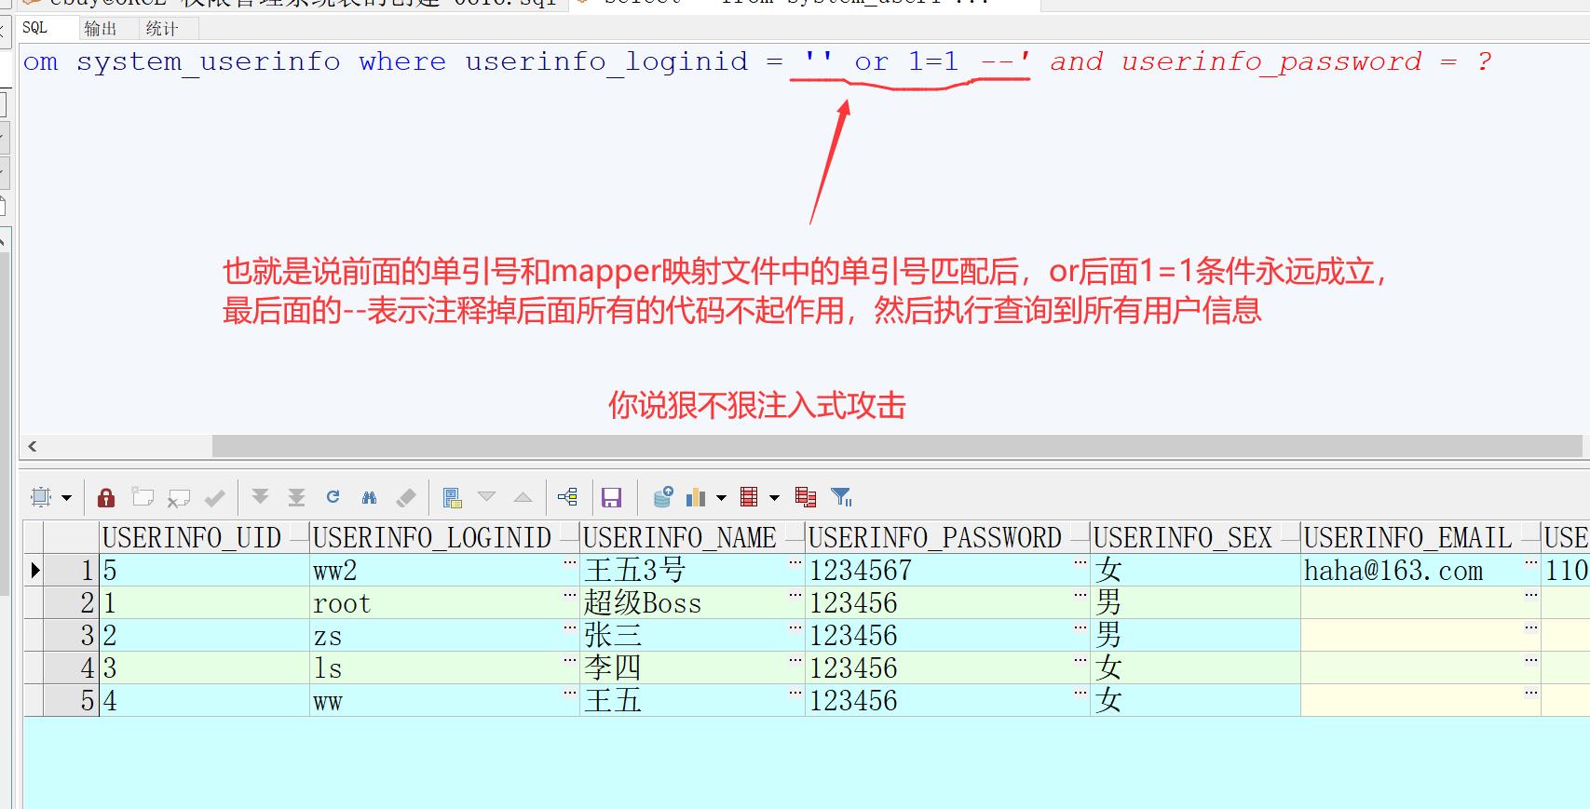
Task: Open ellipsis editor for loginid root
Action: 569,596
